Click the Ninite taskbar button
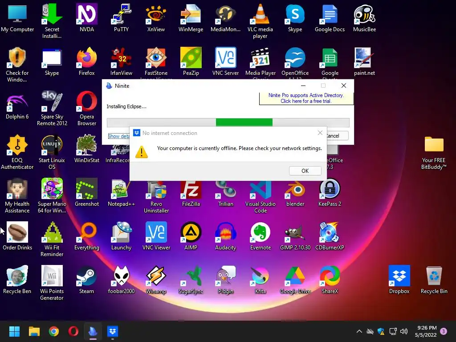The height and width of the screenshot is (342, 456). 93,331
